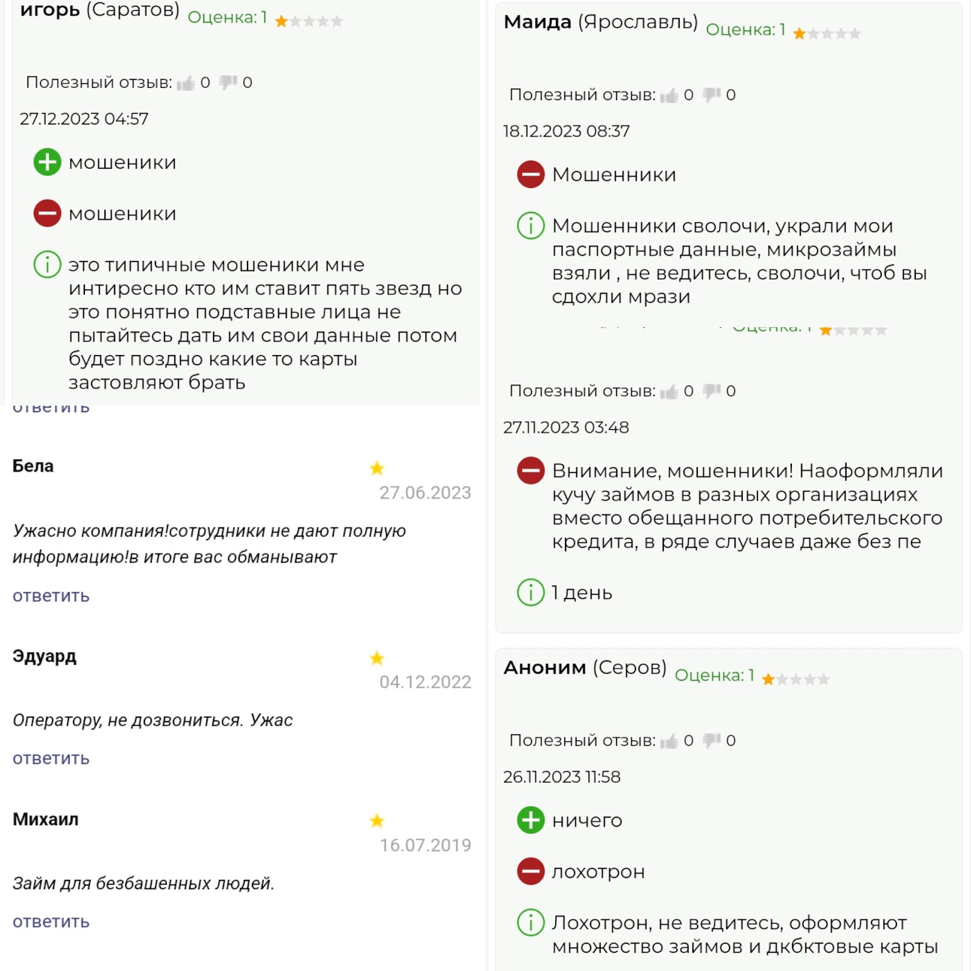Click the info icon on Маида's review text
Screen dimensions: 971x971
[x=530, y=228]
